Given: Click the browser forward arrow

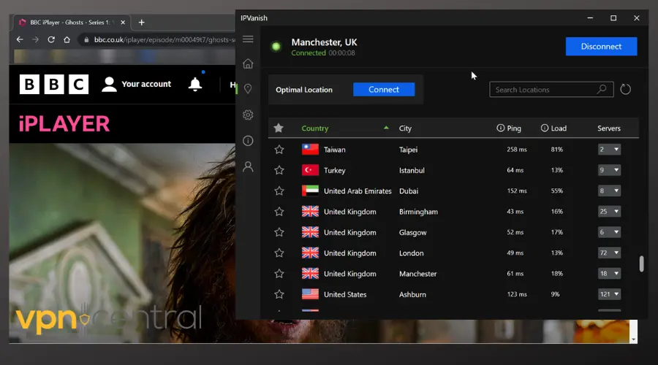Looking at the screenshot, I should coord(35,39).
